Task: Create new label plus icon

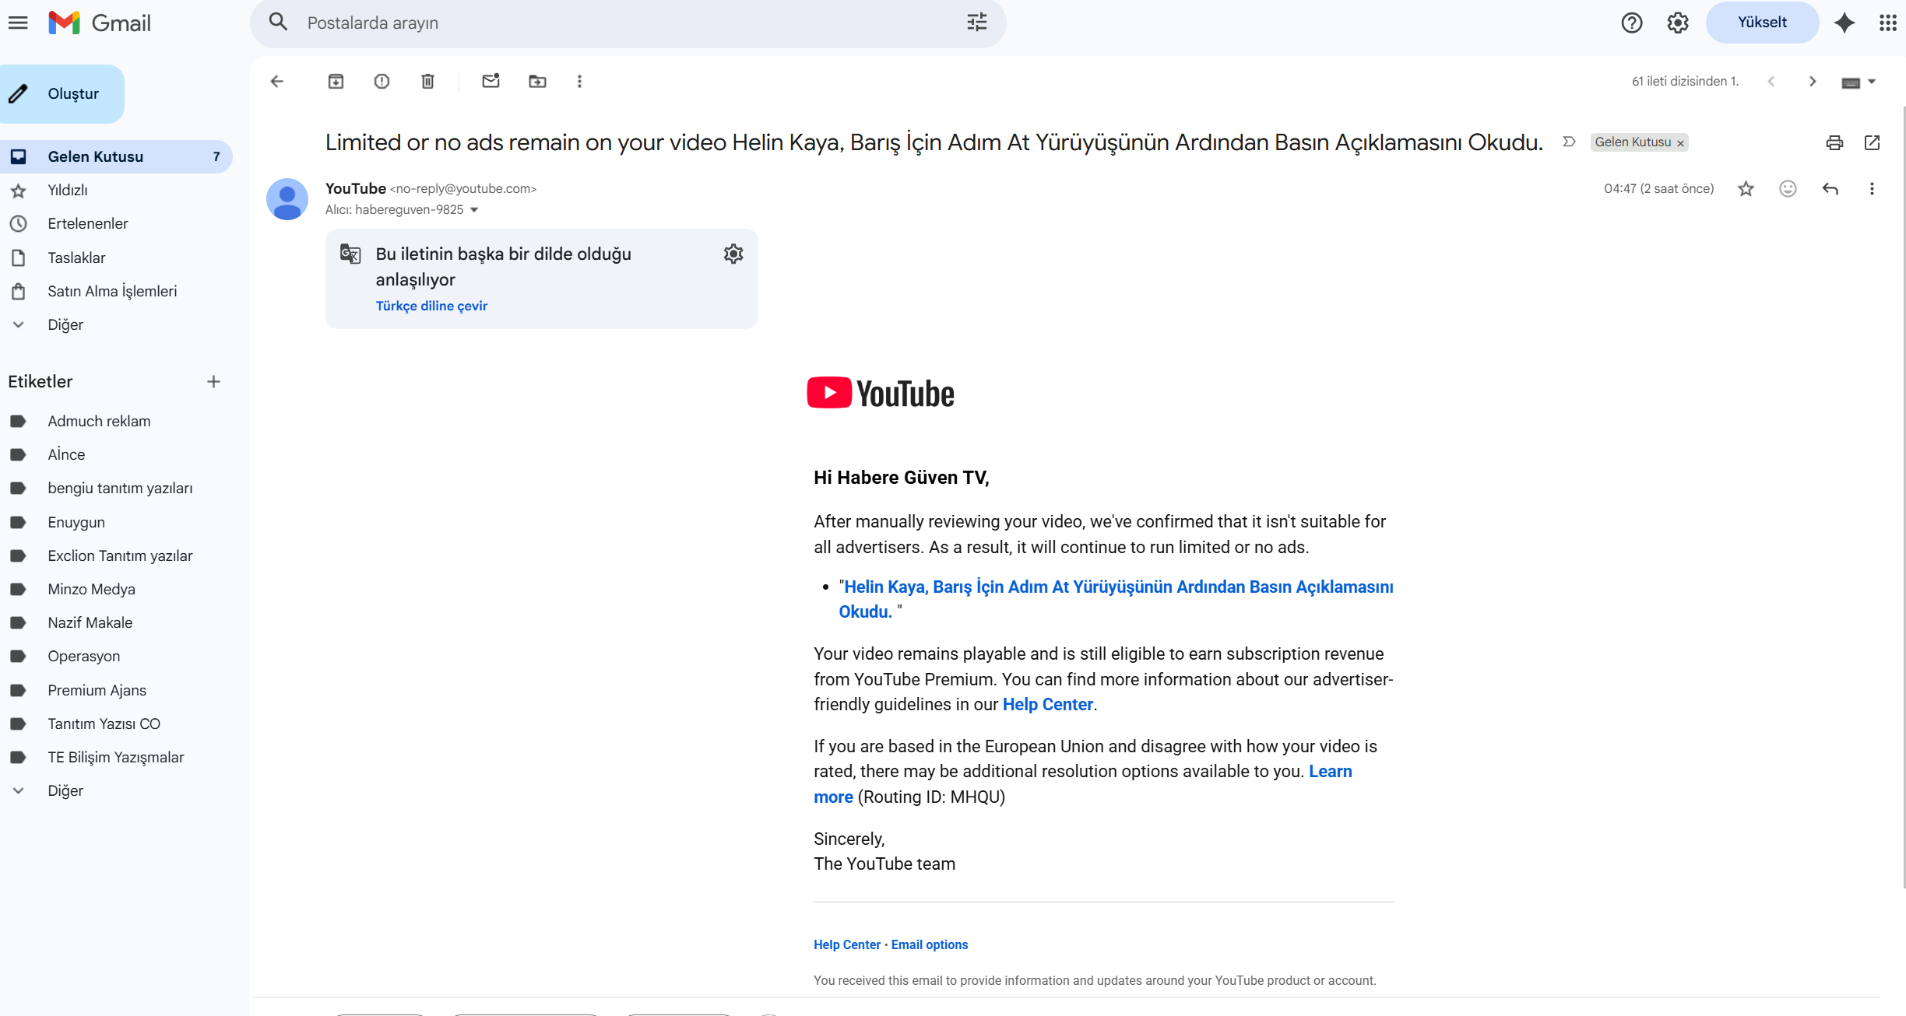Action: coord(213,381)
